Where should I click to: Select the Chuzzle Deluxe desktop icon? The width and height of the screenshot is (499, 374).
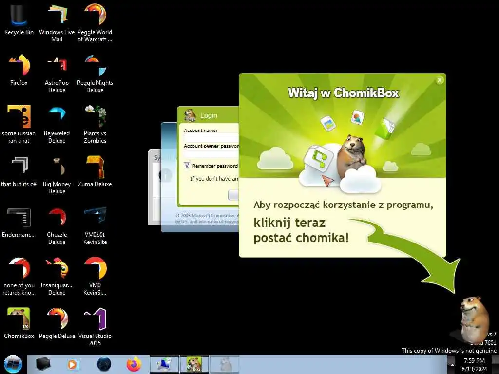click(x=57, y=226)
